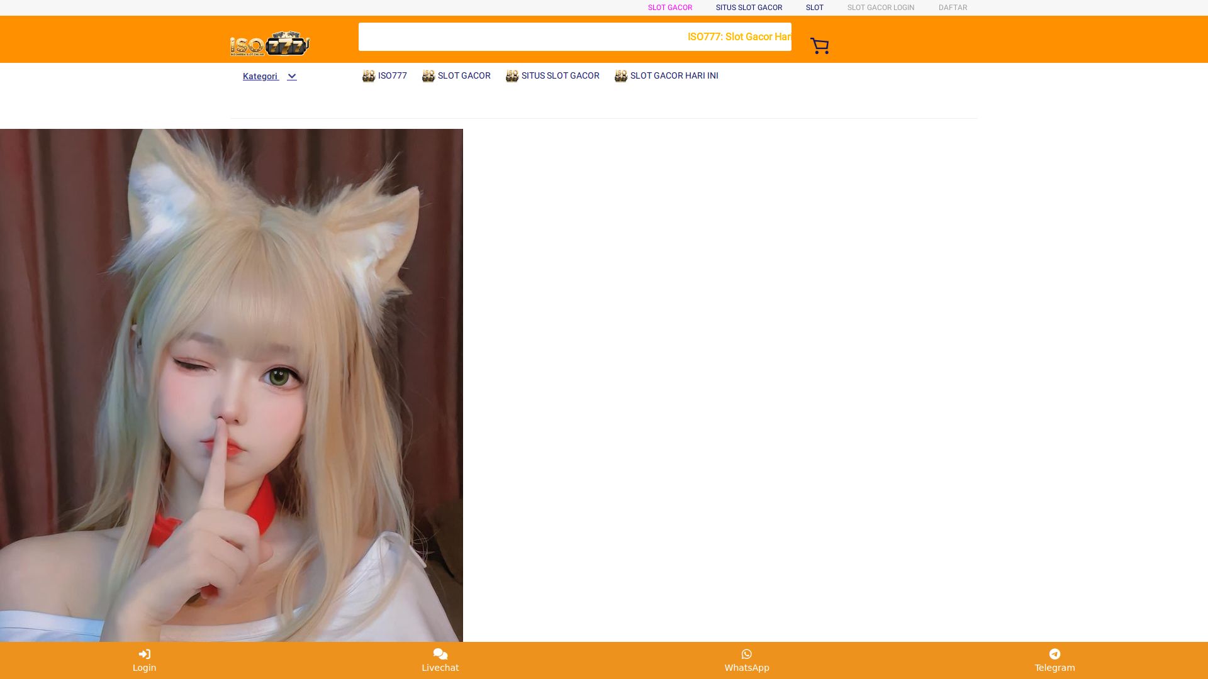Click the DAFTAR link

(953, 8)
